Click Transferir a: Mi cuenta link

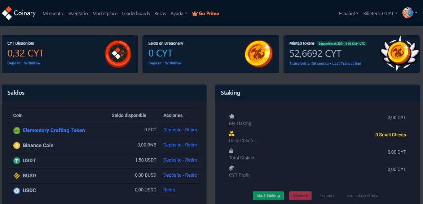click(309, 64)
